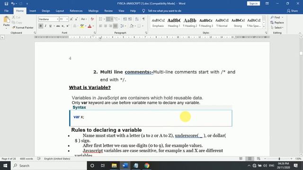Click the vertical scrollbar thumb

click(x=301, y=53)
